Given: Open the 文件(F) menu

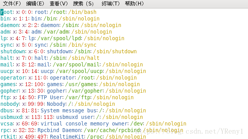Looking at the screenshot, I should [12, 3].
